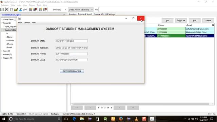
Task: Go to next page with > button
Action: click(119, 108)
